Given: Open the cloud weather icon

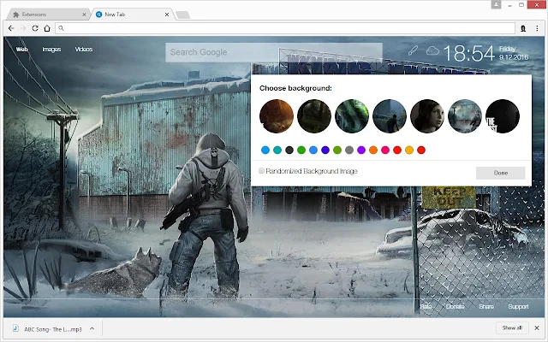Looking at the screenshot, I should (x=432, y=51).
